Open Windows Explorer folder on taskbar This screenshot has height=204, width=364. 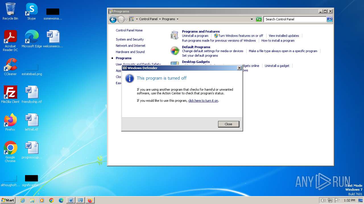(x=32, y=200)
